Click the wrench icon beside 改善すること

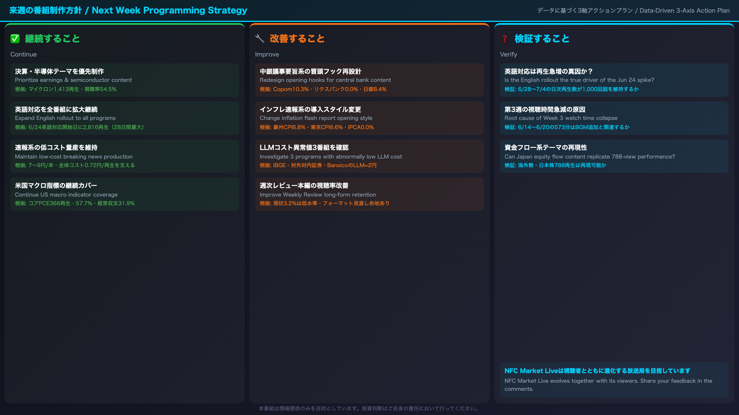(x=260, y=39)
